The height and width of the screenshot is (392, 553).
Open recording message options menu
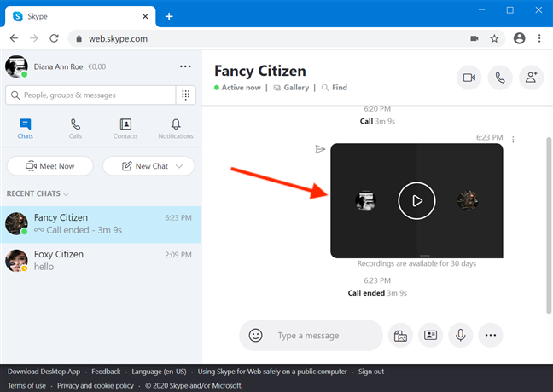coord(513,140)
